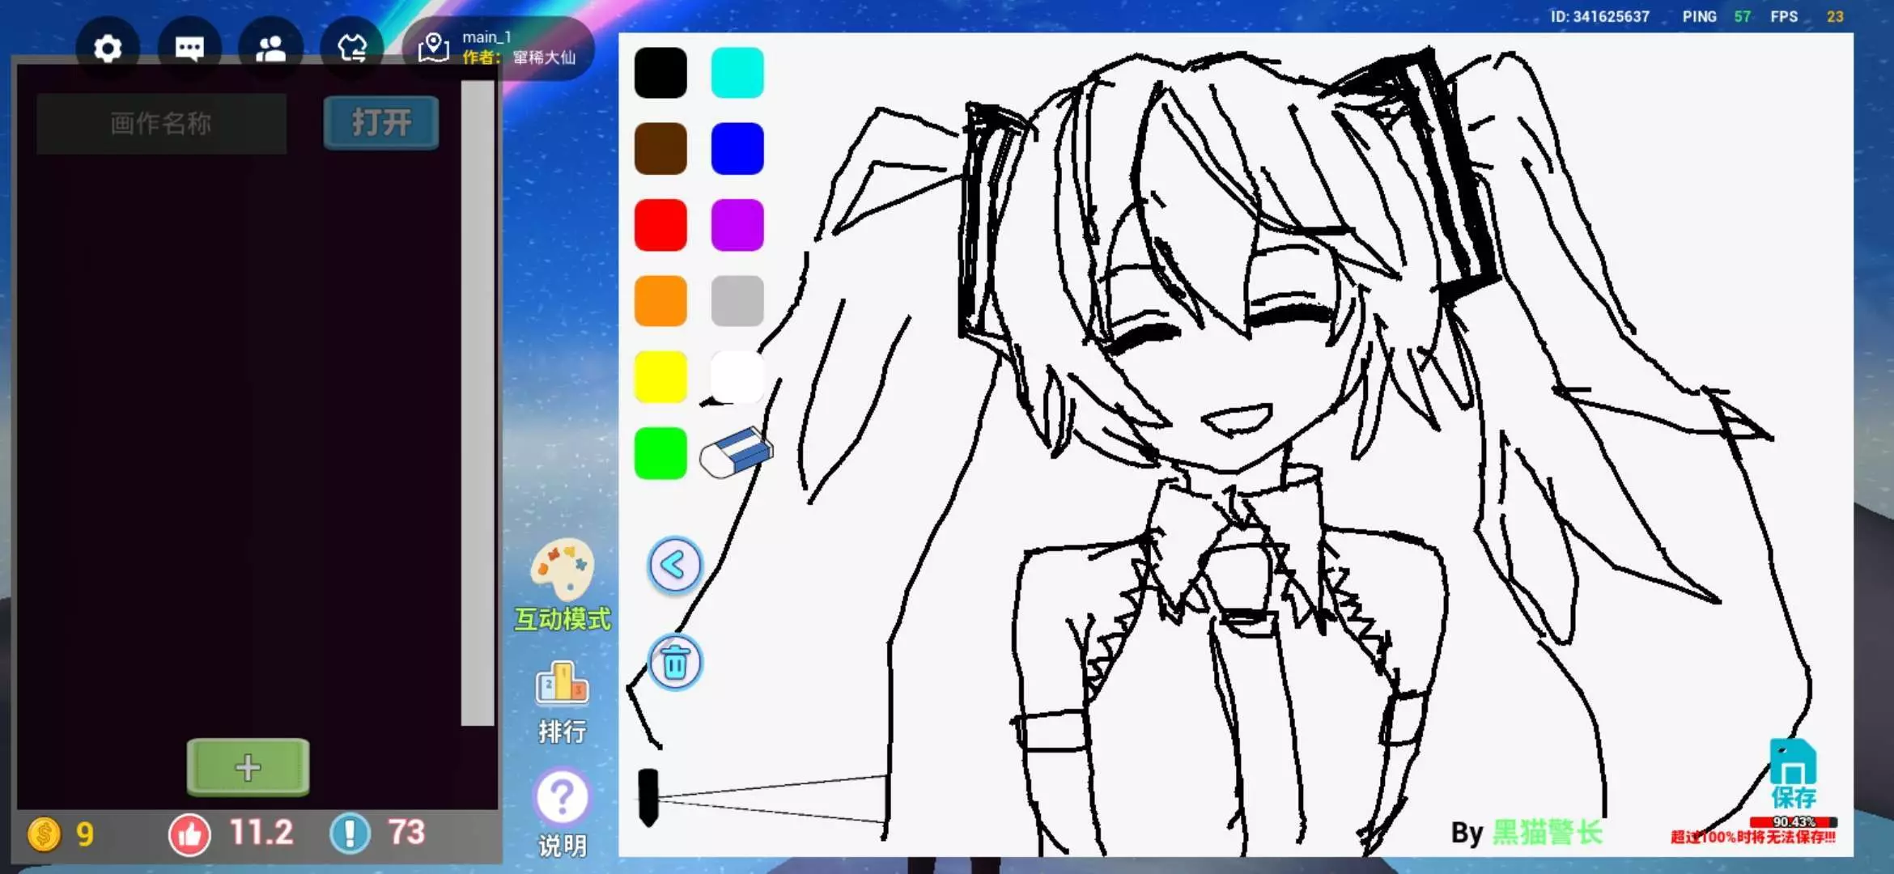The height and width of the screenshot is (874, 1894).
Task: Open the ranking leaderboard icon
Action: click(x=562, y=684)
